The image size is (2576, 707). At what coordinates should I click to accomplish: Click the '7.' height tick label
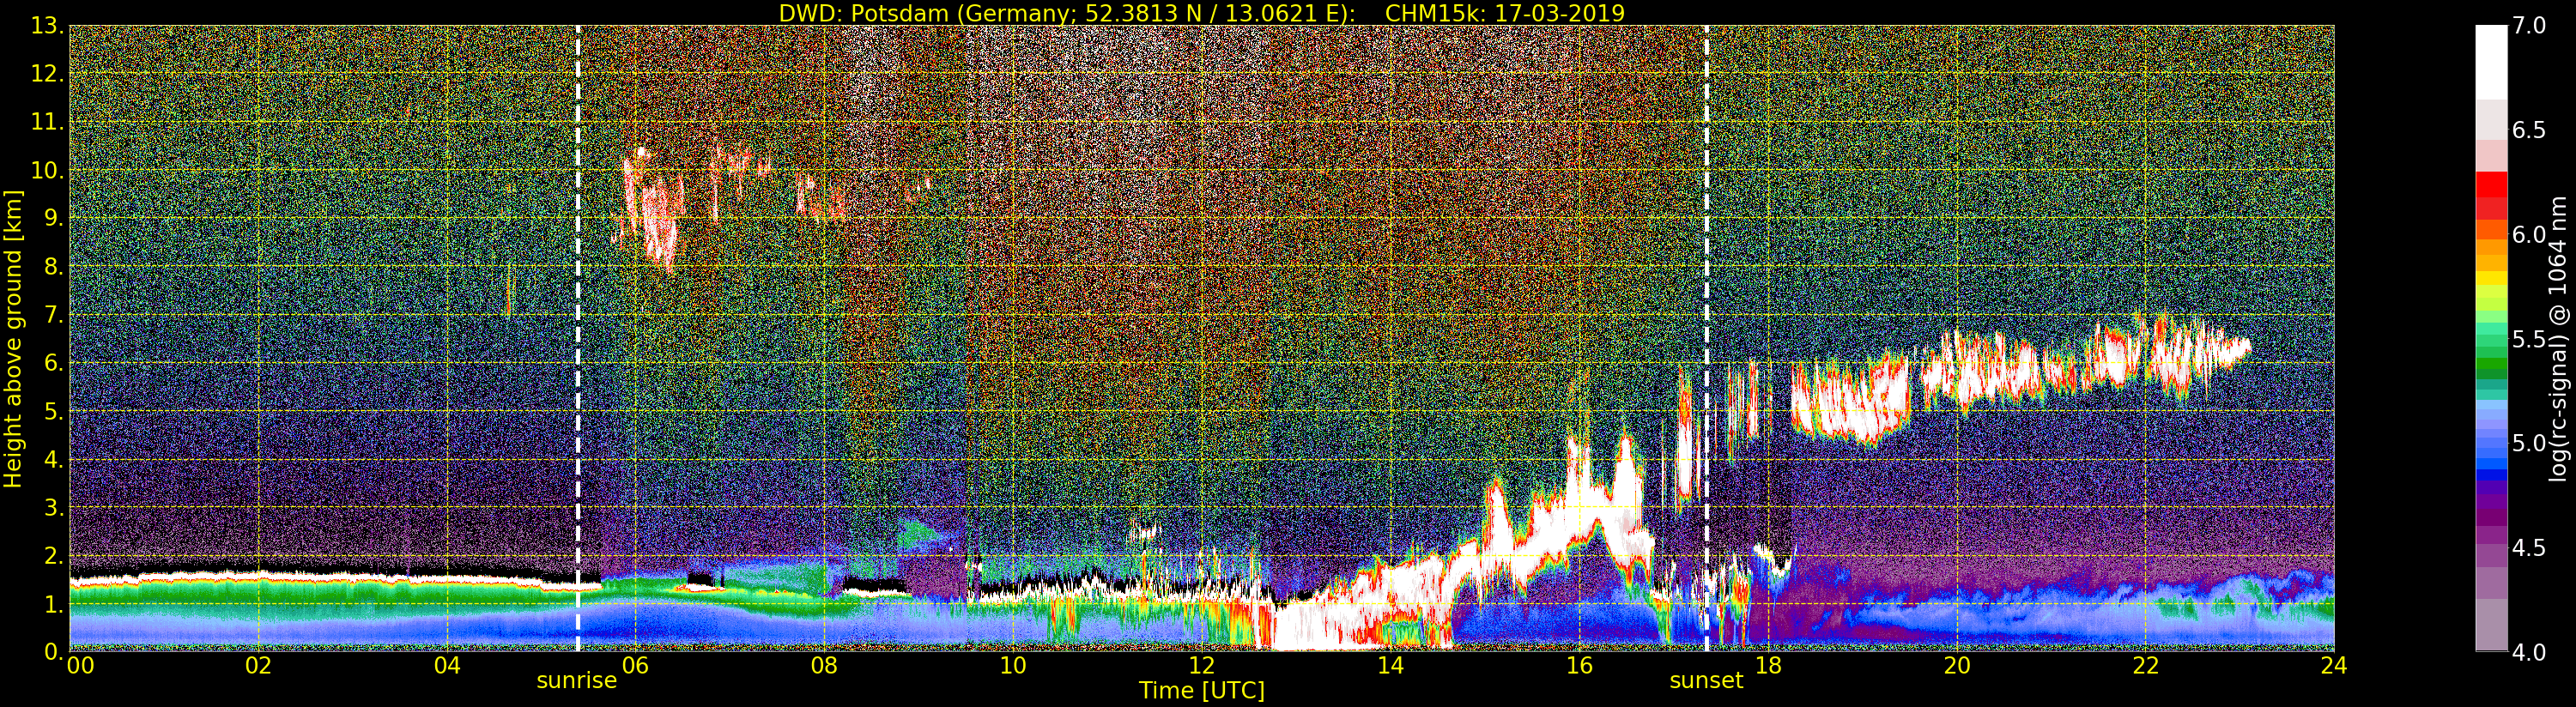(53, 315)
